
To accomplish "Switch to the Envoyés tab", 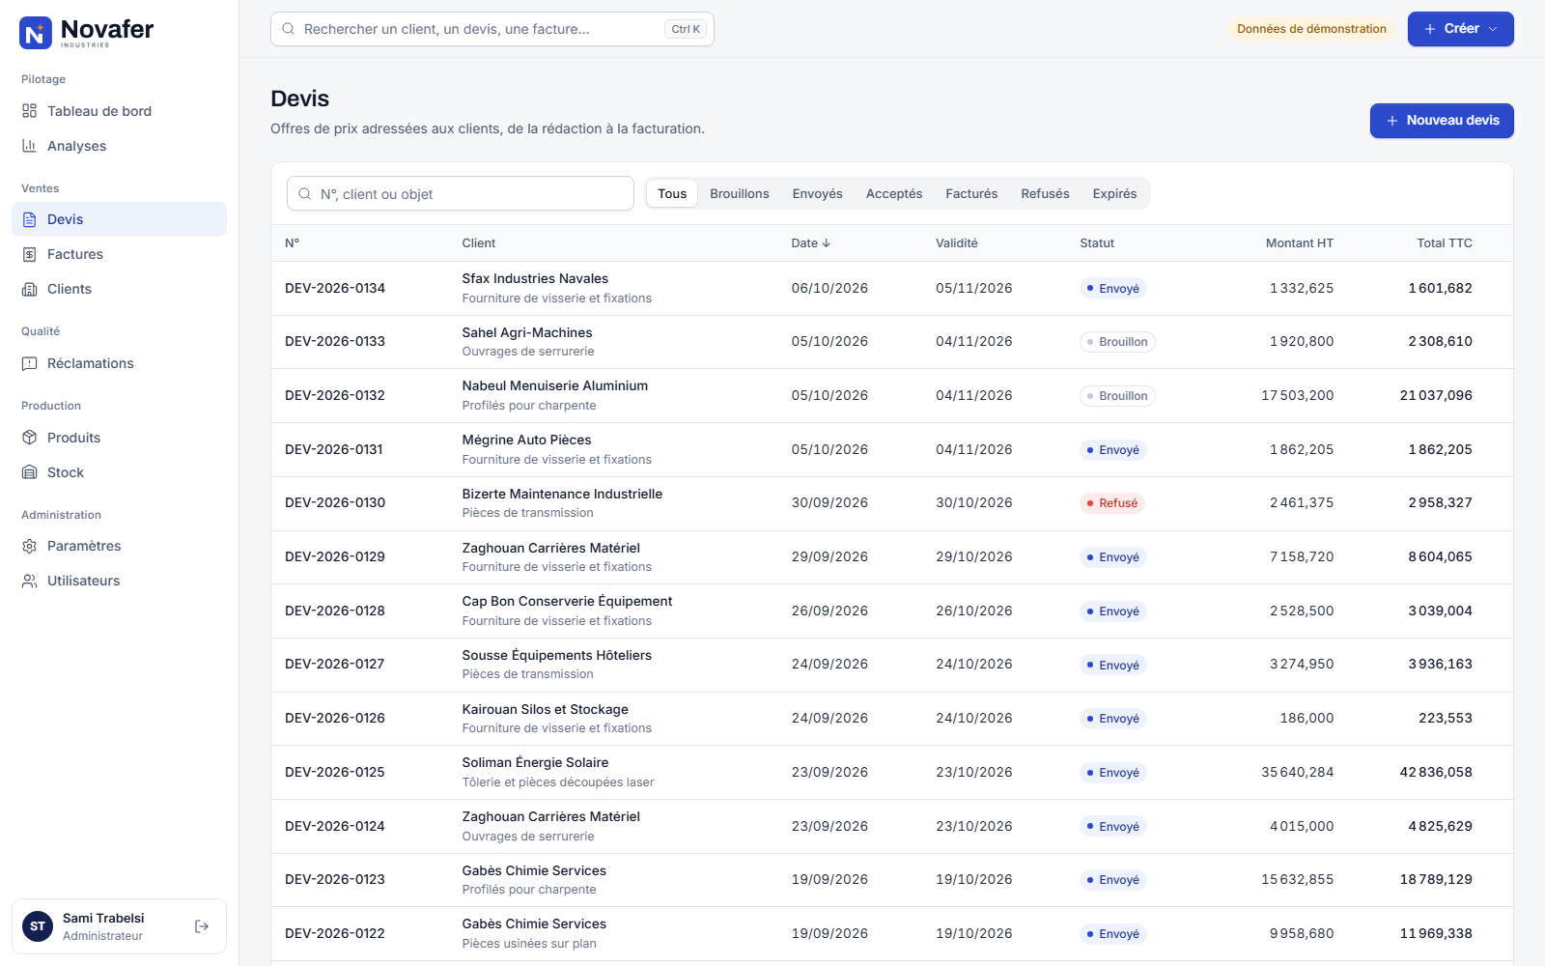I will [818, 193].
